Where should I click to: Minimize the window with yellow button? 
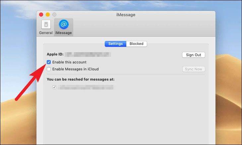48,15
